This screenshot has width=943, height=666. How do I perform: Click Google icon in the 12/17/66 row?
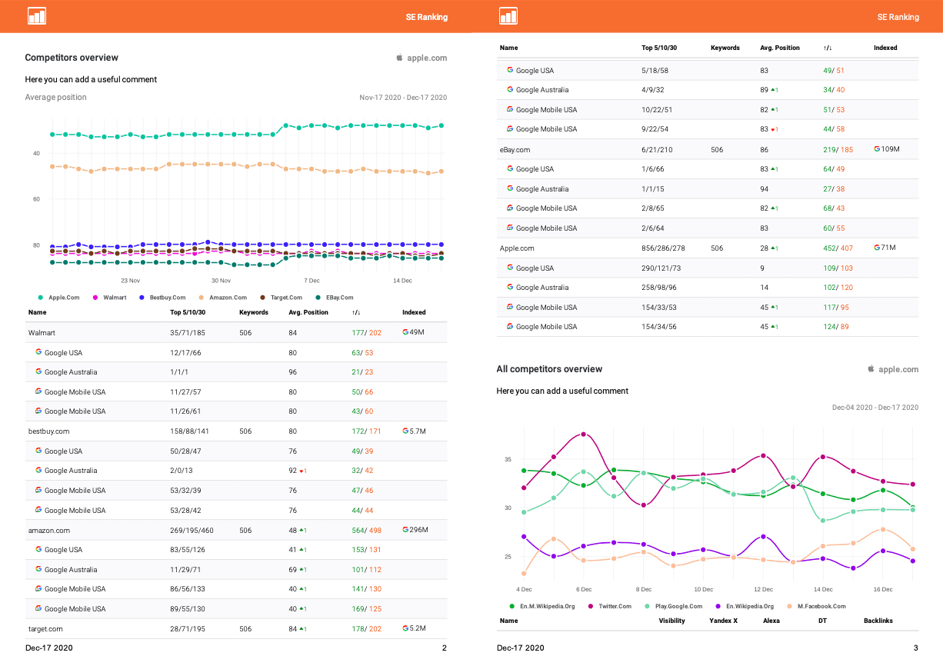[38, 352]
